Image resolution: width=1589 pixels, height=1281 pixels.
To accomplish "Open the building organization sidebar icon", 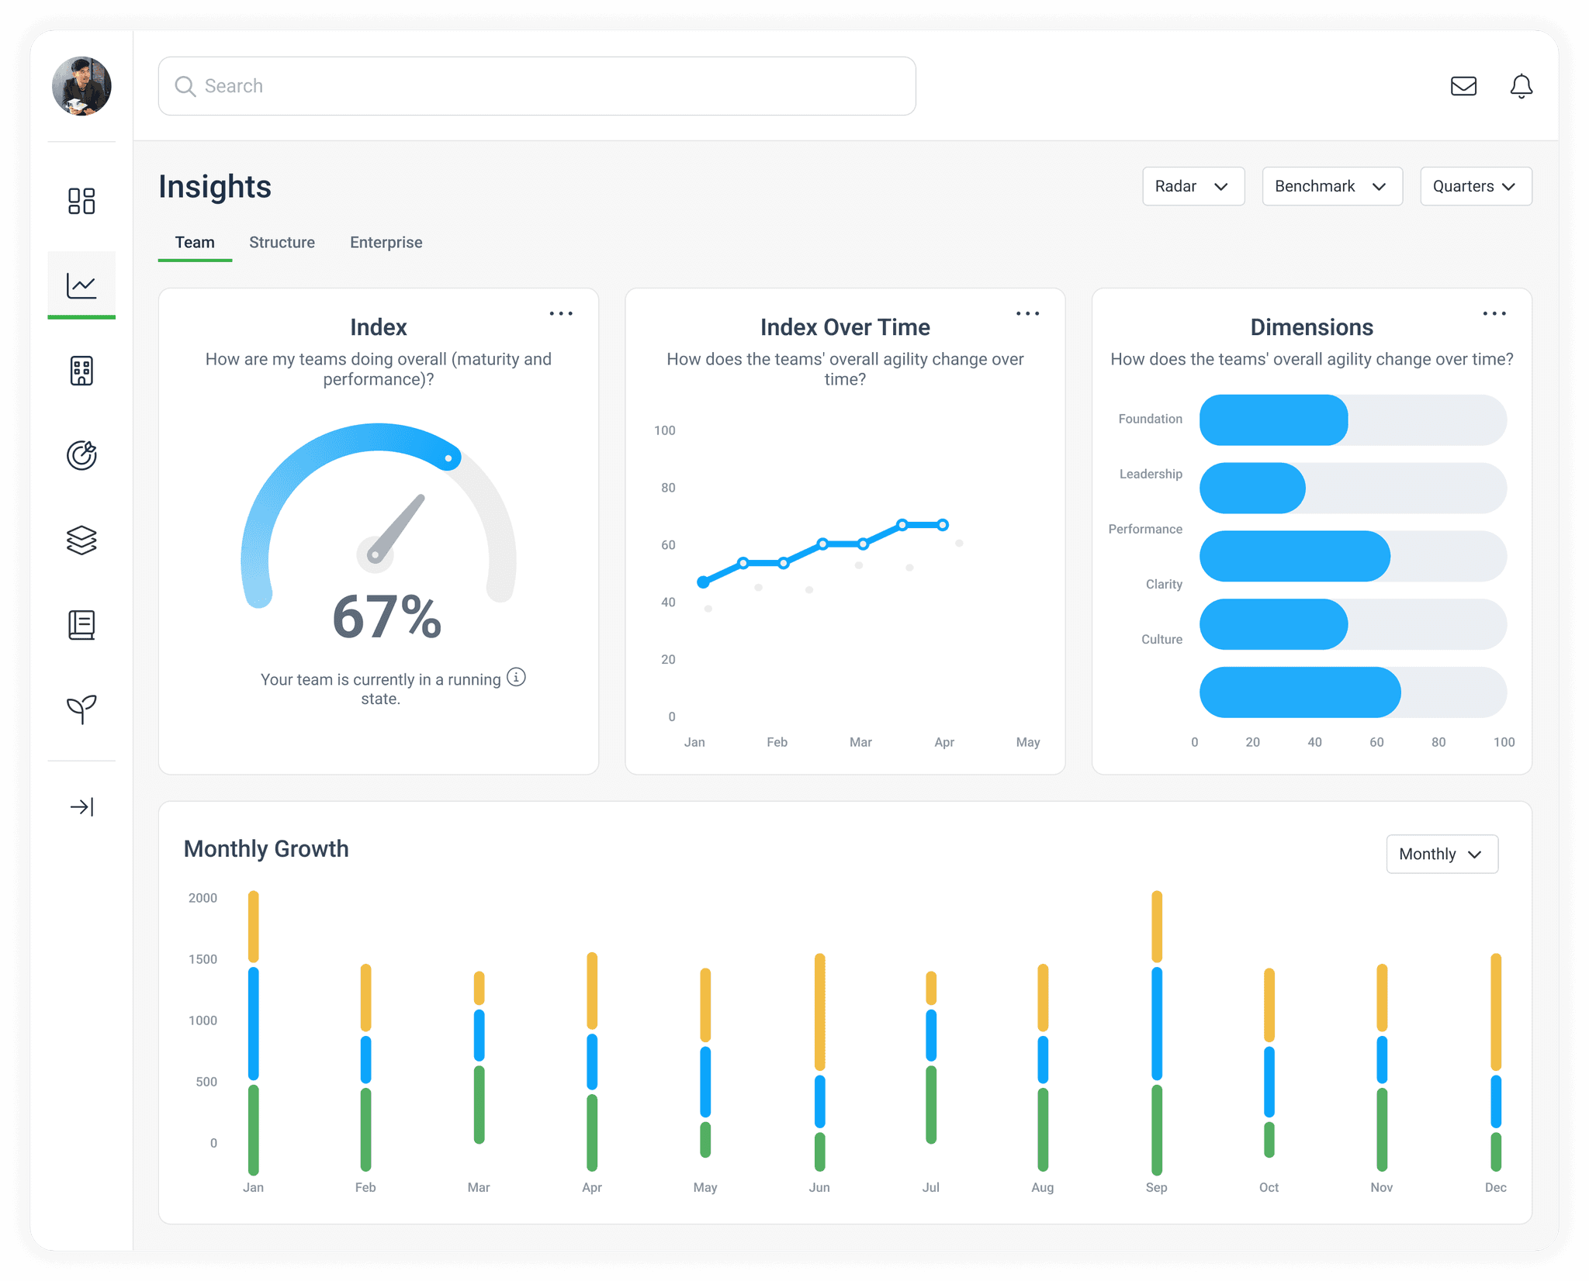I will (81, 371).
